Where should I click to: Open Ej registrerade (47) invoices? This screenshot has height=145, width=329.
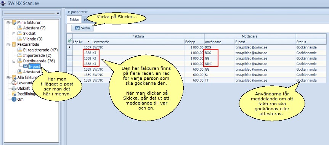click(40, 50)
